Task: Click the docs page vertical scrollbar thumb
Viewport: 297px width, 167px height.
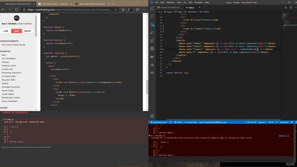Action: point(147,87)
